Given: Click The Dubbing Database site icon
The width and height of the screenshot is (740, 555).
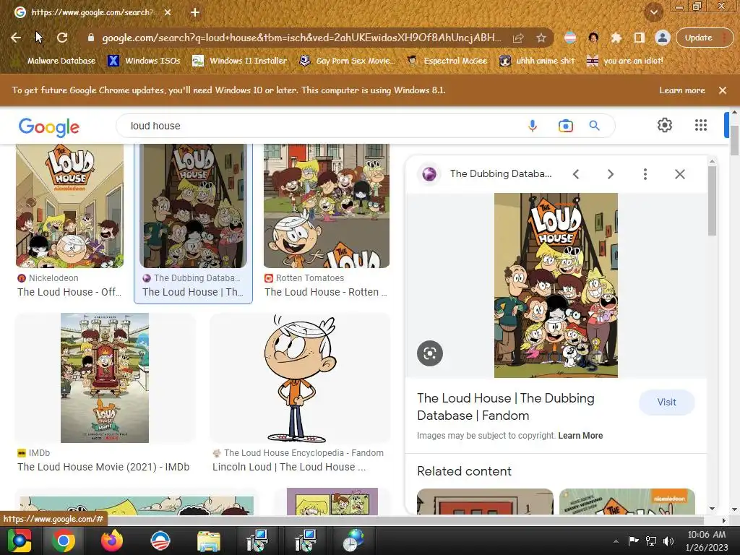Looking at the screenshot, I should (429, 174).
